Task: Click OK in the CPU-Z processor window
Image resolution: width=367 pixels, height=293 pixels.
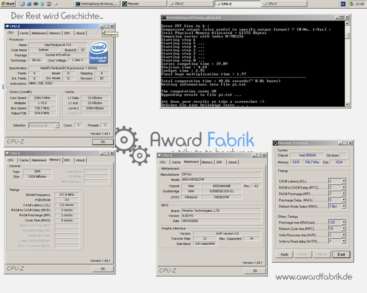Action: [103, 142]
